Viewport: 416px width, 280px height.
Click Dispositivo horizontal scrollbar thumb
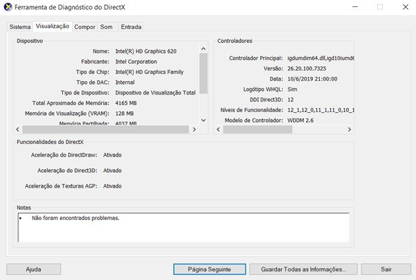pos(106,130)
